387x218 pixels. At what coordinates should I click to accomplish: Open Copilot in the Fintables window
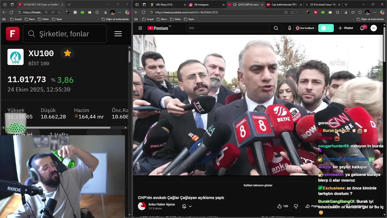coord(127,12)
